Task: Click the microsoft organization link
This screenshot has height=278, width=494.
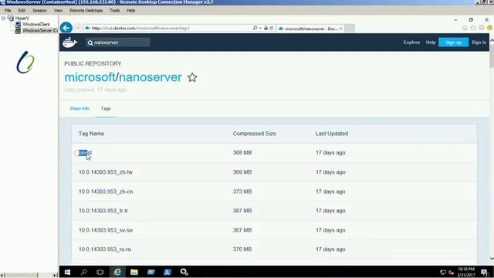Action: (x=90, y=77)
